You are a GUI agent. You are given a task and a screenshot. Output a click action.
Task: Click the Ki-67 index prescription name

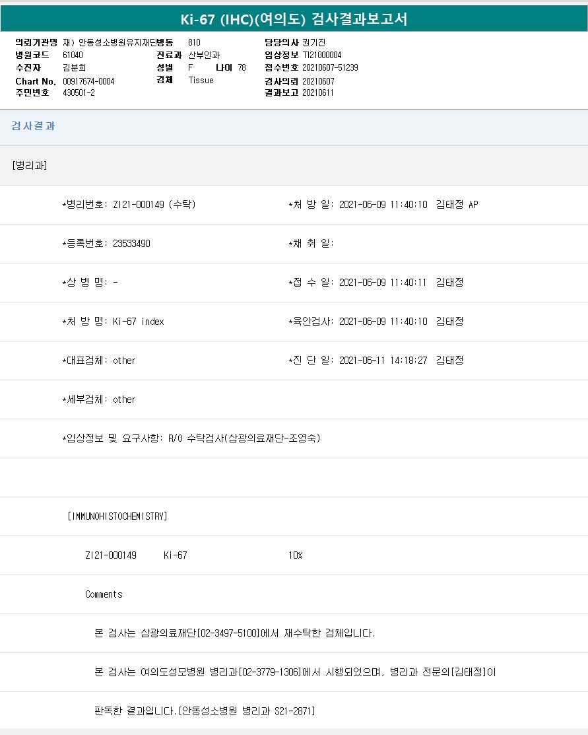(138, 322)
